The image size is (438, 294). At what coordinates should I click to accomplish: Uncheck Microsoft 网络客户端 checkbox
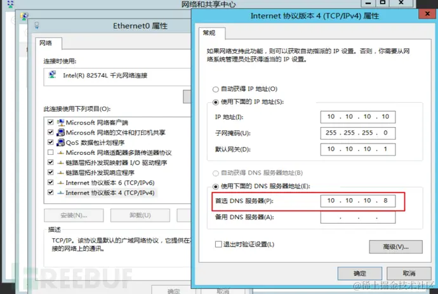tap(51, 122)
